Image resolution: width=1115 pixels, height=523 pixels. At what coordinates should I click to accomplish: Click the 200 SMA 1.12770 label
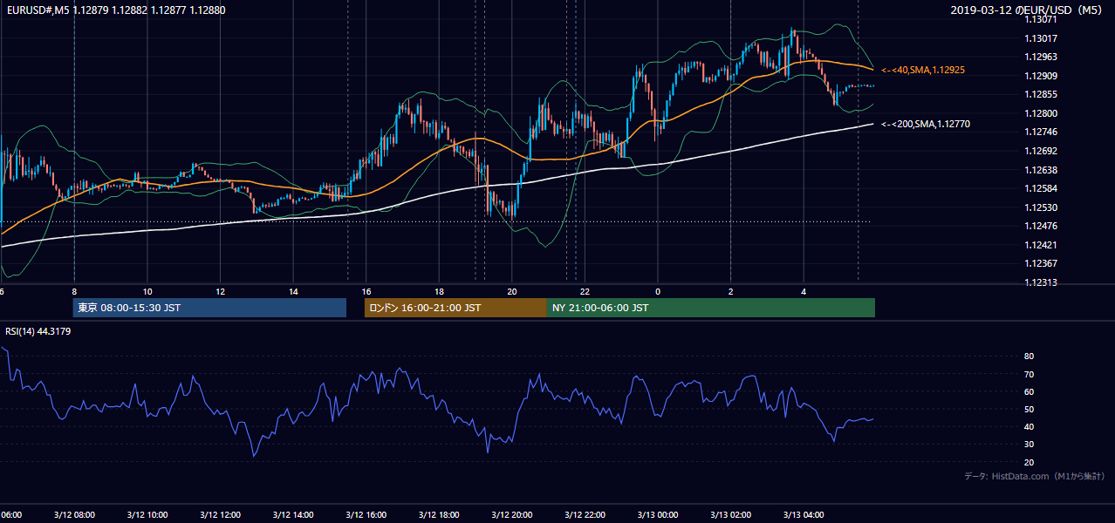tap(926, 125)
